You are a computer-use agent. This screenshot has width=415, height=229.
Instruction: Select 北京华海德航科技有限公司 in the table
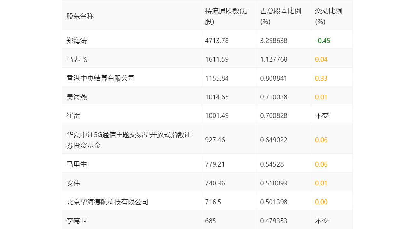click(107, 202)
